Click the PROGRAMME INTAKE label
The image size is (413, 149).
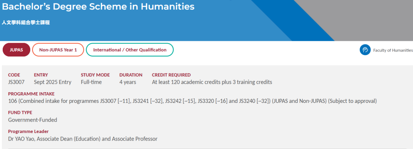coord(31,94)
